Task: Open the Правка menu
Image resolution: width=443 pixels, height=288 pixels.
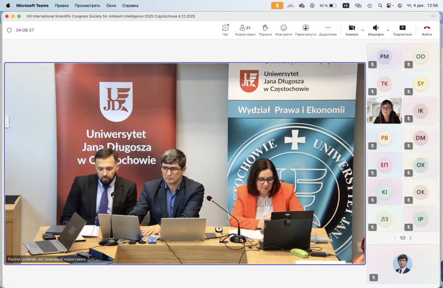Action: pyautogui.click(x=62, y=5)
